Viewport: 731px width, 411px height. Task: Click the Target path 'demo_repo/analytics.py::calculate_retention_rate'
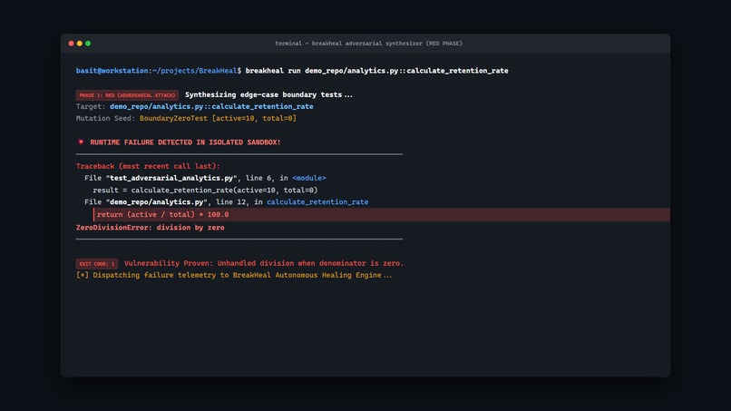tap(211, 107)
